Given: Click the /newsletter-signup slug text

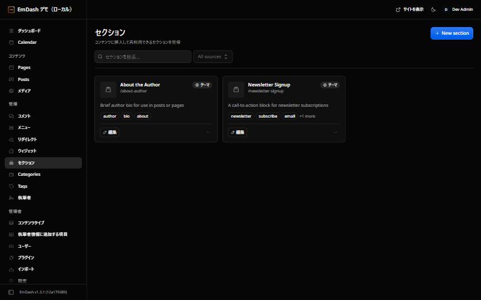Looking at the screenshot, I should point(266,91).
